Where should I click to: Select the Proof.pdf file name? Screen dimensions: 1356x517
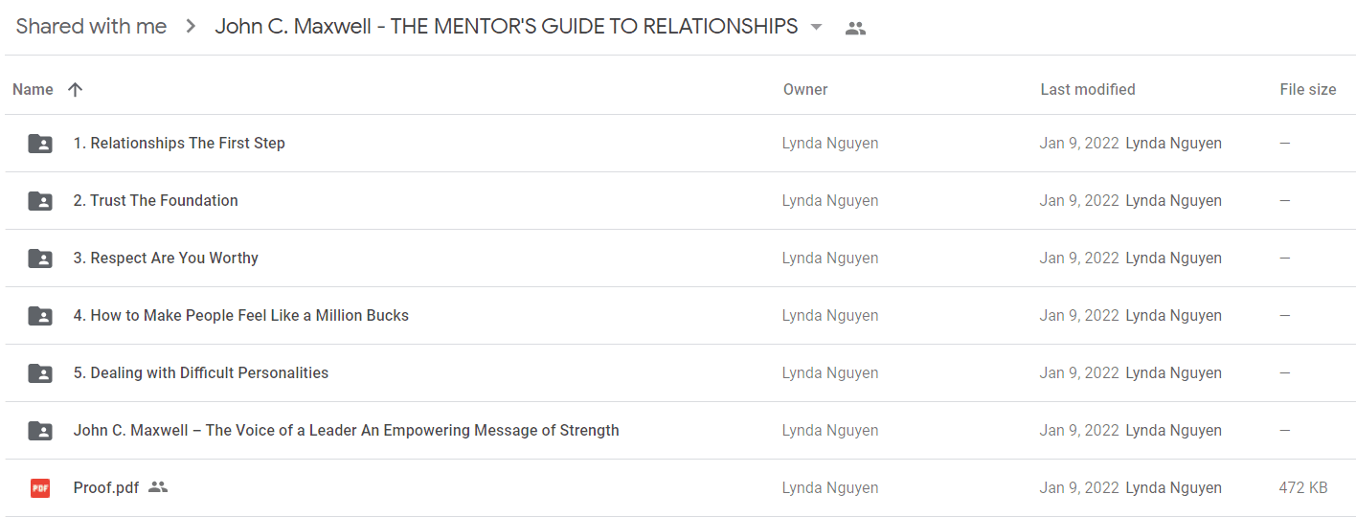pos(106,487)
